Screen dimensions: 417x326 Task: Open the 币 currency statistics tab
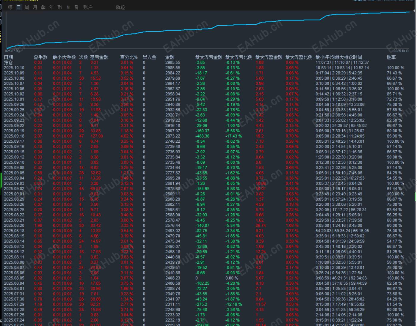(60, 7)
